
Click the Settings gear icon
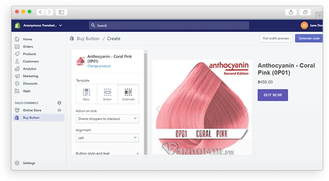17,163
